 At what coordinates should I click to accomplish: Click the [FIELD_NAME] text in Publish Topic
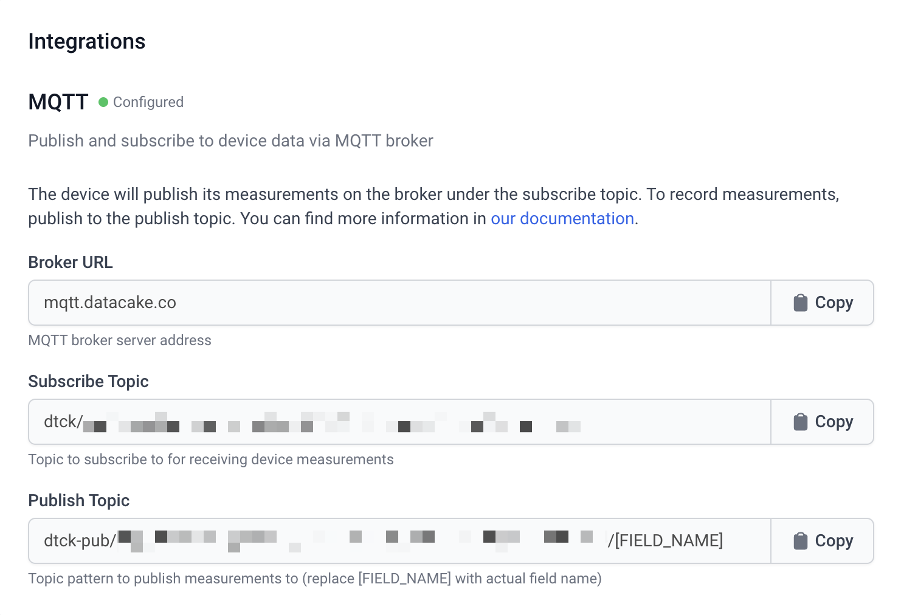pyautogui.click(x=669, y=541)
